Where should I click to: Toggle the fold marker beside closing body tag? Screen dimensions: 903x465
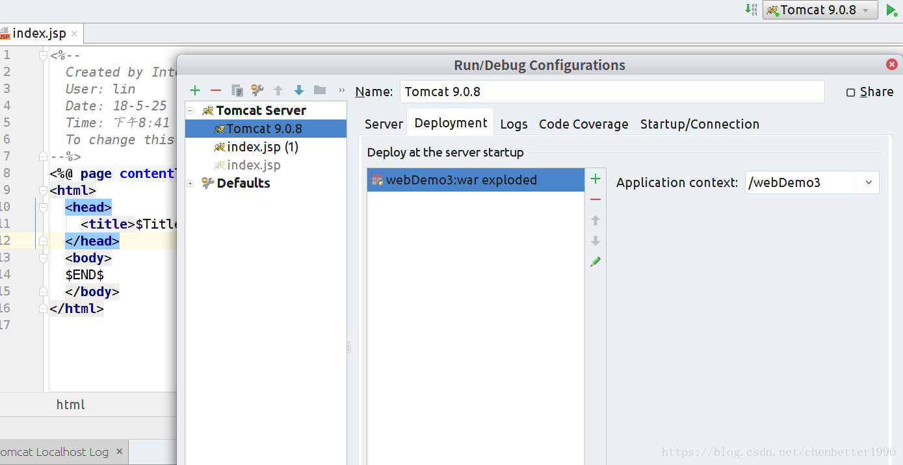coord(44,292)
